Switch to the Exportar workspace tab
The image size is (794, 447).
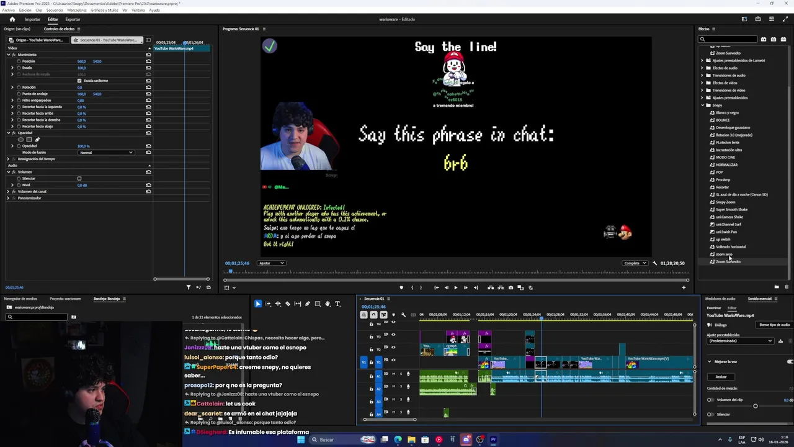73,19
